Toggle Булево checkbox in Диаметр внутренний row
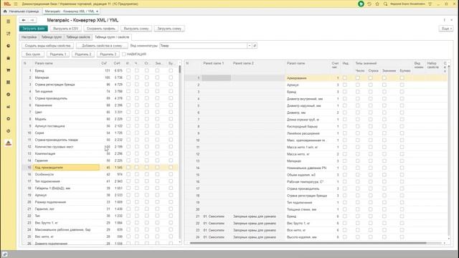The height and width of the screenshot is (258, 459). [402, 99]
